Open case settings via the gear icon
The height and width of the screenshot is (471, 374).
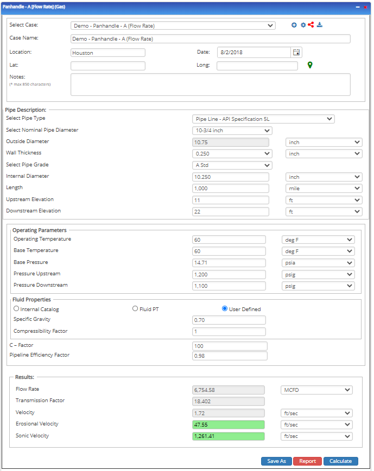pos(303,25)
